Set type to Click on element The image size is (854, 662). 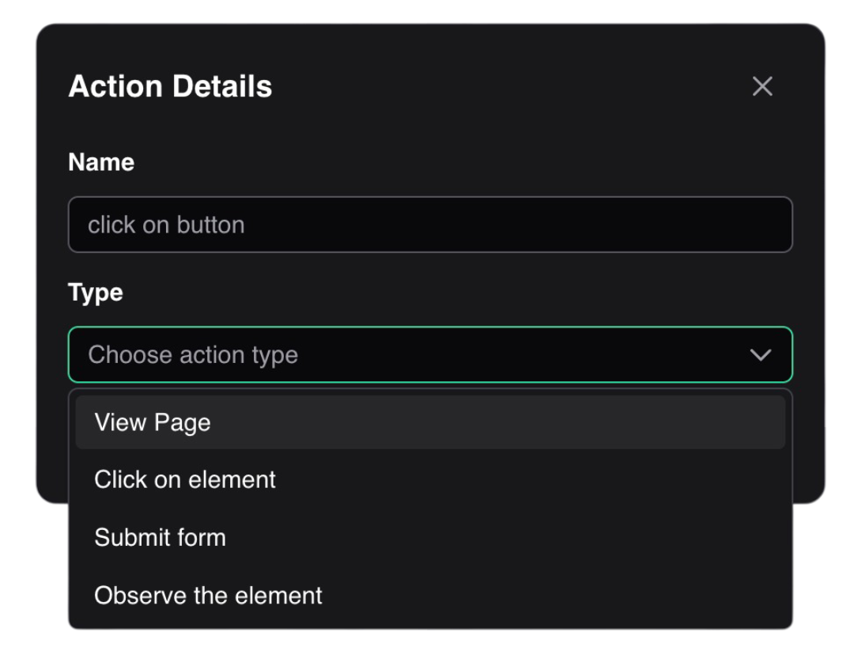185,479
